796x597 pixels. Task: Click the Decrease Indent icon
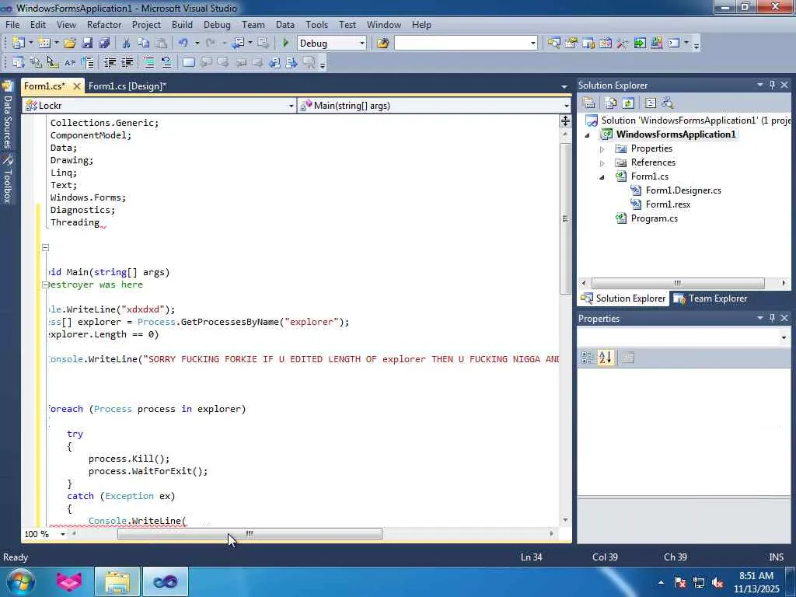click(x=110, y=62)
